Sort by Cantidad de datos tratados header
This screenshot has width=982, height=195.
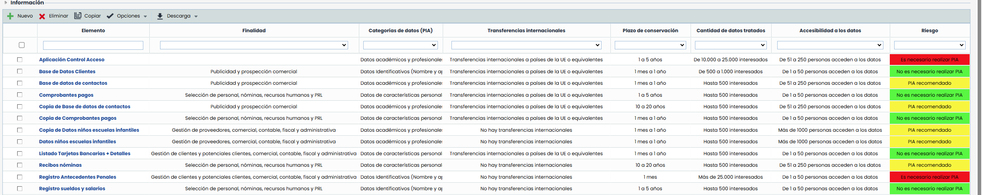(x=731, y=31)
